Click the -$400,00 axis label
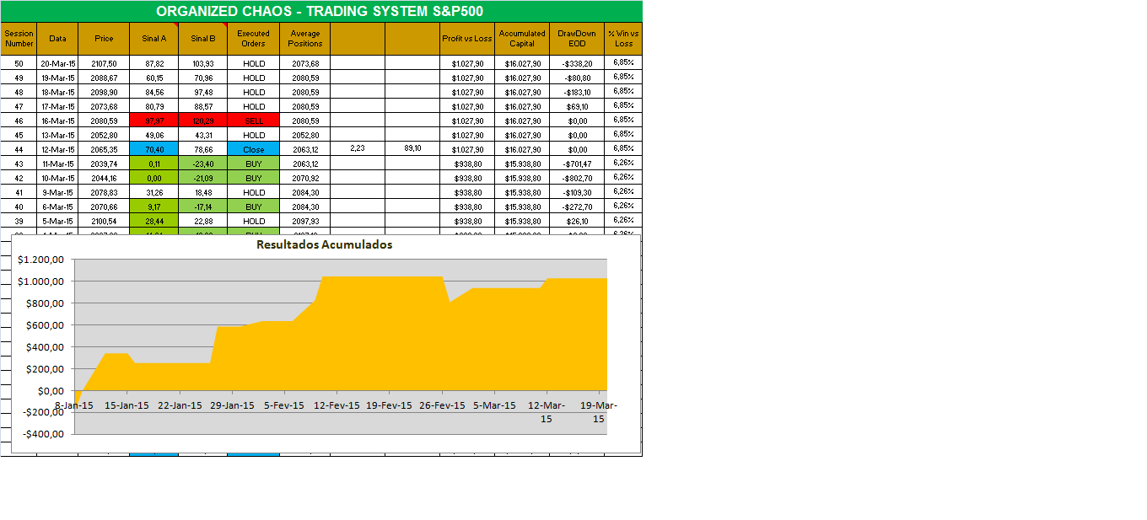 41,434
